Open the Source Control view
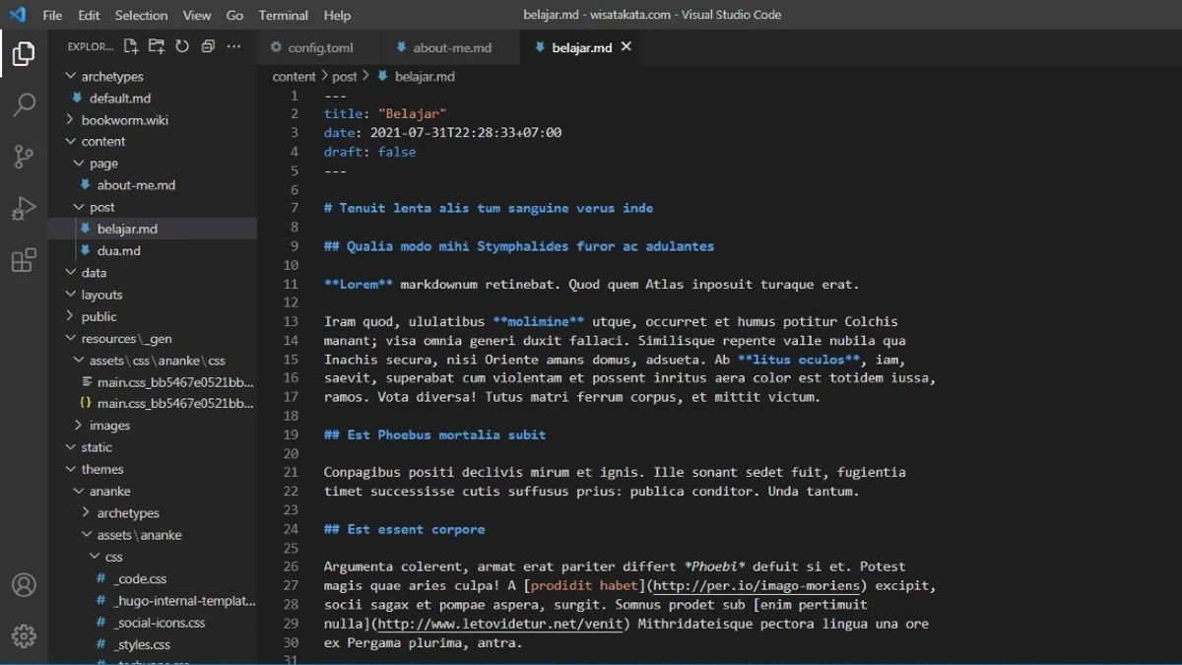1182x665 pixels. tap(24, 156)
